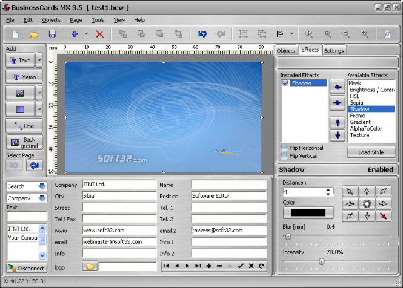The height and width of the screenshot is (288, 403).
Task: Open the View menu
Action: (x=119, y=20)
